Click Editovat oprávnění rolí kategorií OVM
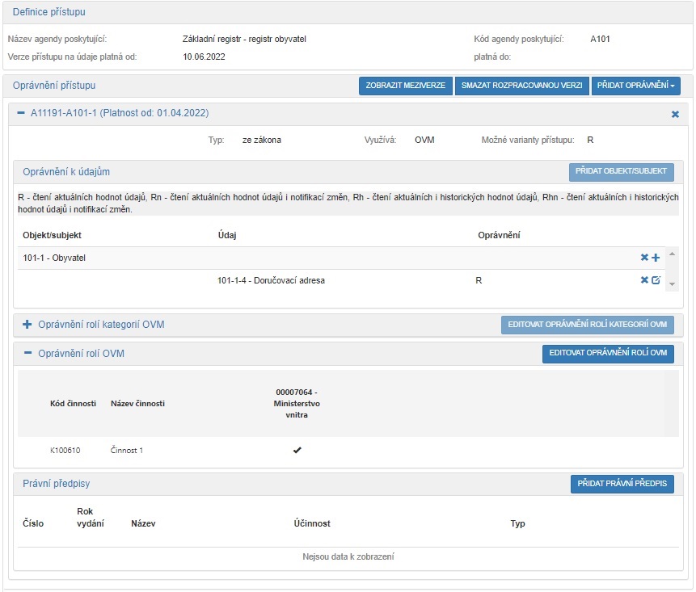The height and width of the screenshot is (592, 696). [x=587, y=325]
